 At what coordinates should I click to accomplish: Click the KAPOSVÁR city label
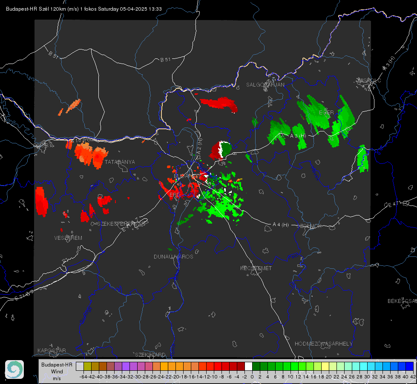coord(52,350)
